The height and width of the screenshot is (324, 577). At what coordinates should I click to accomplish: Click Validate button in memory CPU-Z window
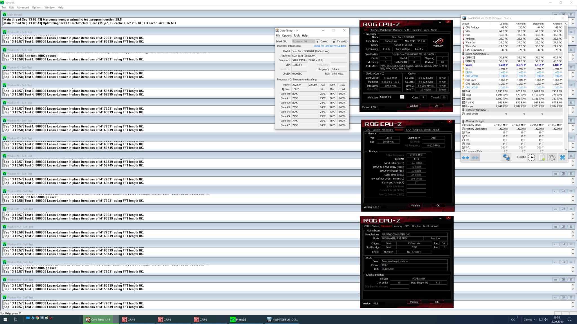point(415,206)
